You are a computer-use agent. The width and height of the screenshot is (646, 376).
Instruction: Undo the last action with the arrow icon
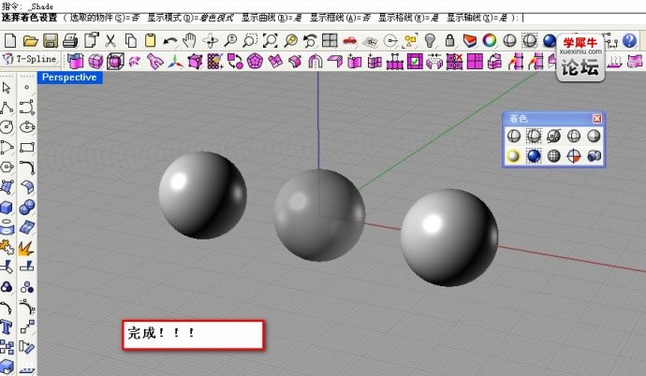(x=170, y=41)
